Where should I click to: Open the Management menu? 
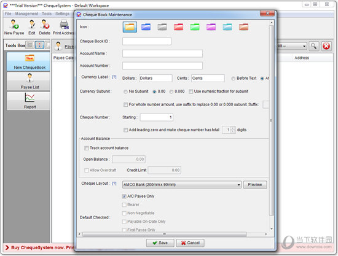tap(26, 14)
